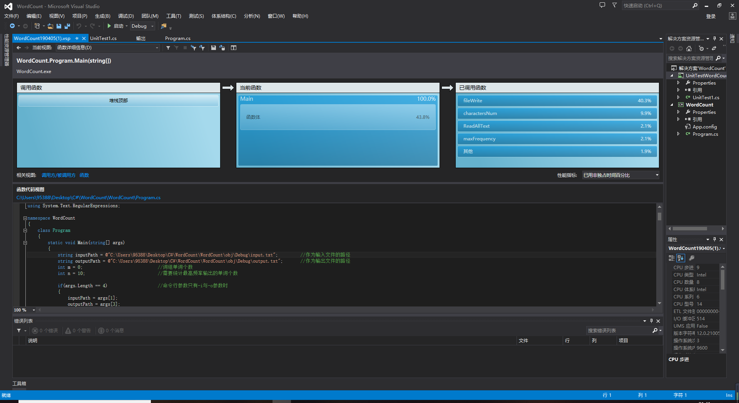Viewport: 739px width, 403px height.
Task: Click search magnifier in Solution Explorer
Action: tap(718, 58)
